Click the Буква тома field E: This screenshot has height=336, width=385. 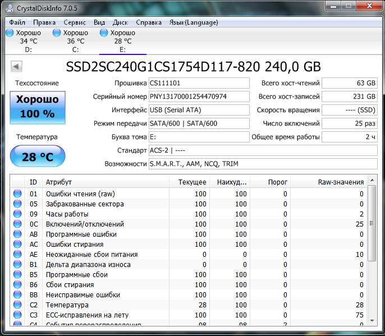coord(199,137)
